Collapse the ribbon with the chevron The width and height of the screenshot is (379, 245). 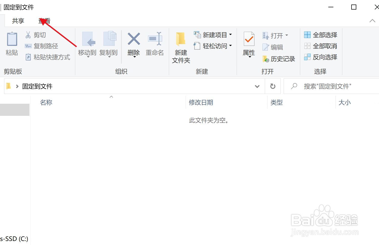(x=372, y=21)
